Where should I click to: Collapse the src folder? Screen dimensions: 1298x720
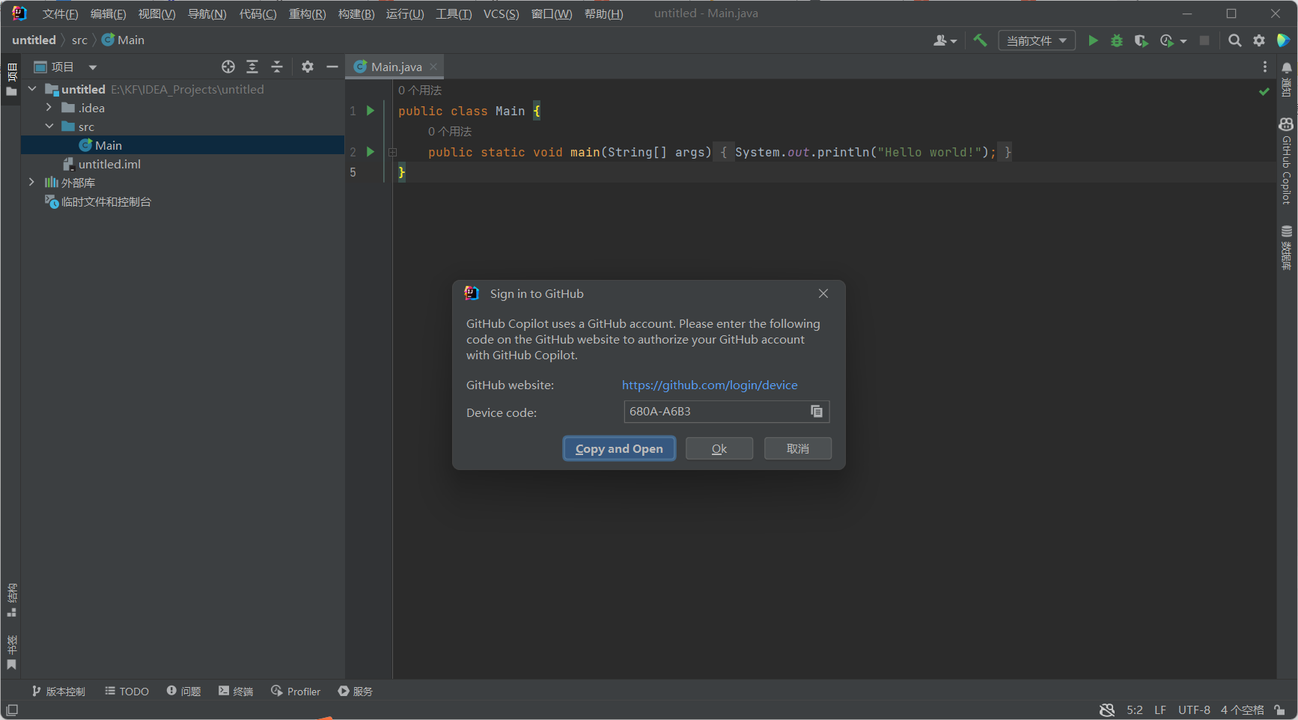[x=49, y=126]
